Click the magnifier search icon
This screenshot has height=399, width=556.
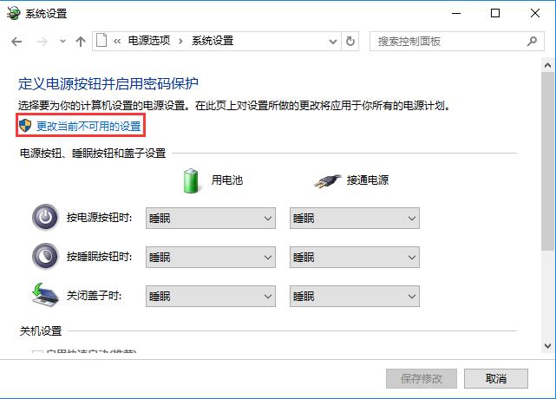click(533, 41)
